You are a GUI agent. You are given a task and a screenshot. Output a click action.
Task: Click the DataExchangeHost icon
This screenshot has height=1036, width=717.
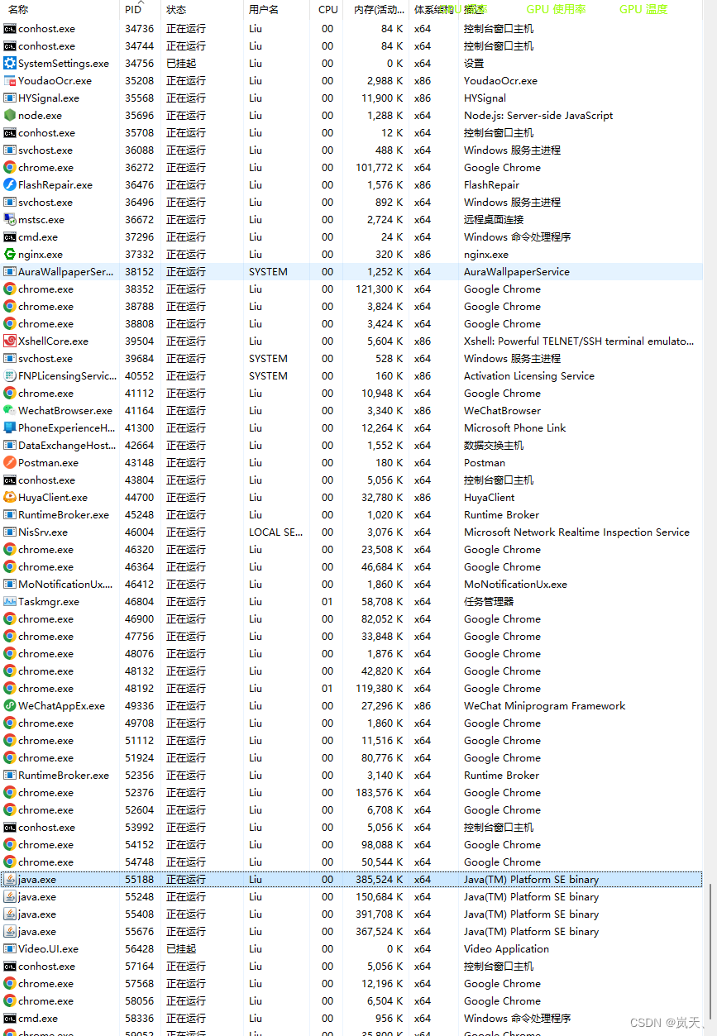(10, 446)
